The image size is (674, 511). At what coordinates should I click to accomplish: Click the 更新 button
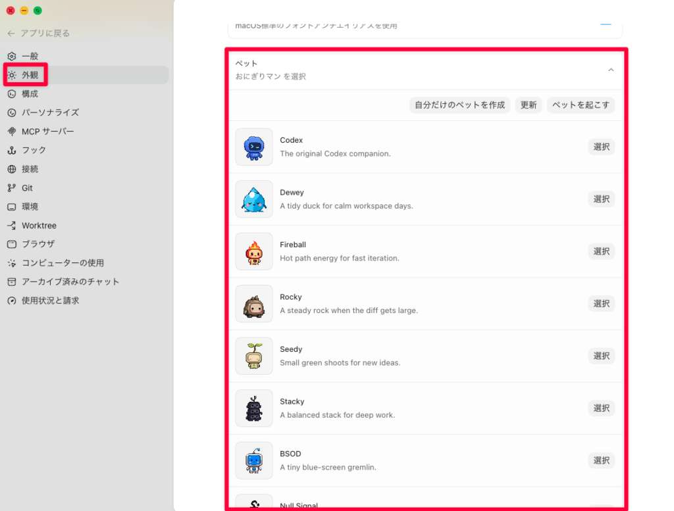pos(529,105)
